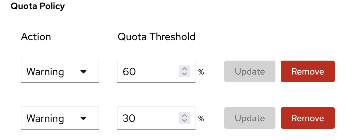Click the Quota Threshold column label
354x140 pixels.
156,37
